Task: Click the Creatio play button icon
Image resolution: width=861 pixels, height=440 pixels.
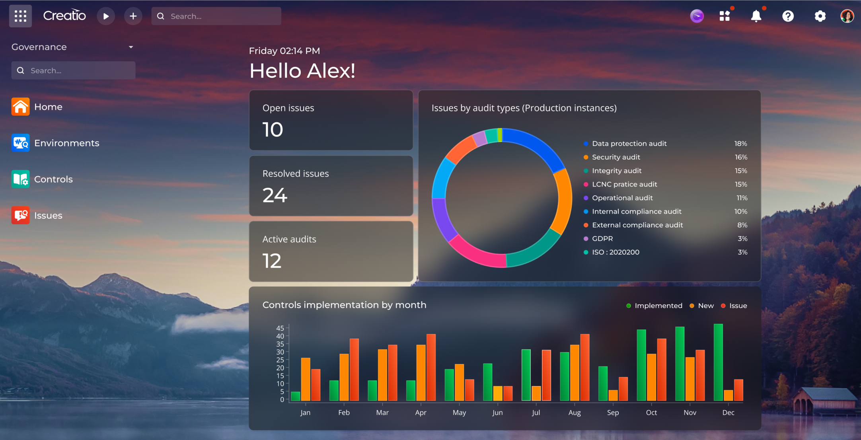Action: [106, 16]
